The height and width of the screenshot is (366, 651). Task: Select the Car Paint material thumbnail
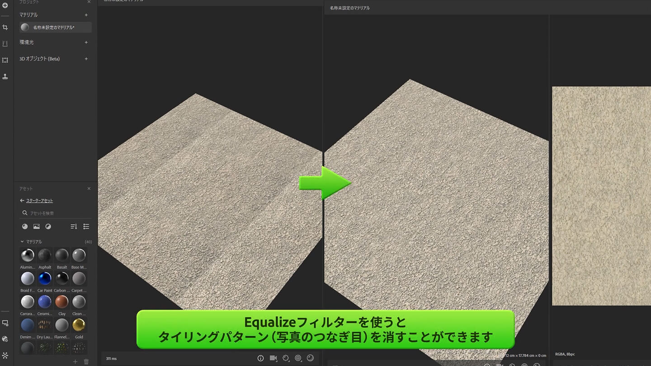(45, 278)
